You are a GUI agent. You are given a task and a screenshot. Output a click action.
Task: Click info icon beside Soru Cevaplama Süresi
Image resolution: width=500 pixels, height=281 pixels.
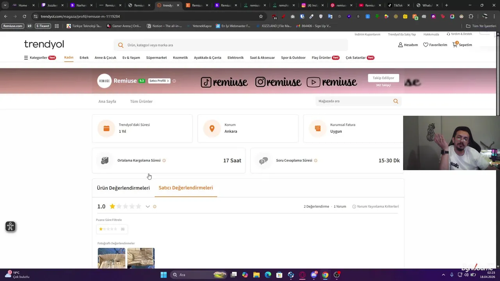[316, 160]
